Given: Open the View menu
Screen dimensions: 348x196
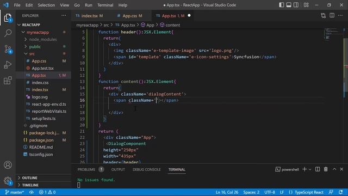Looking at the screenshot, I should click(64, 5).
